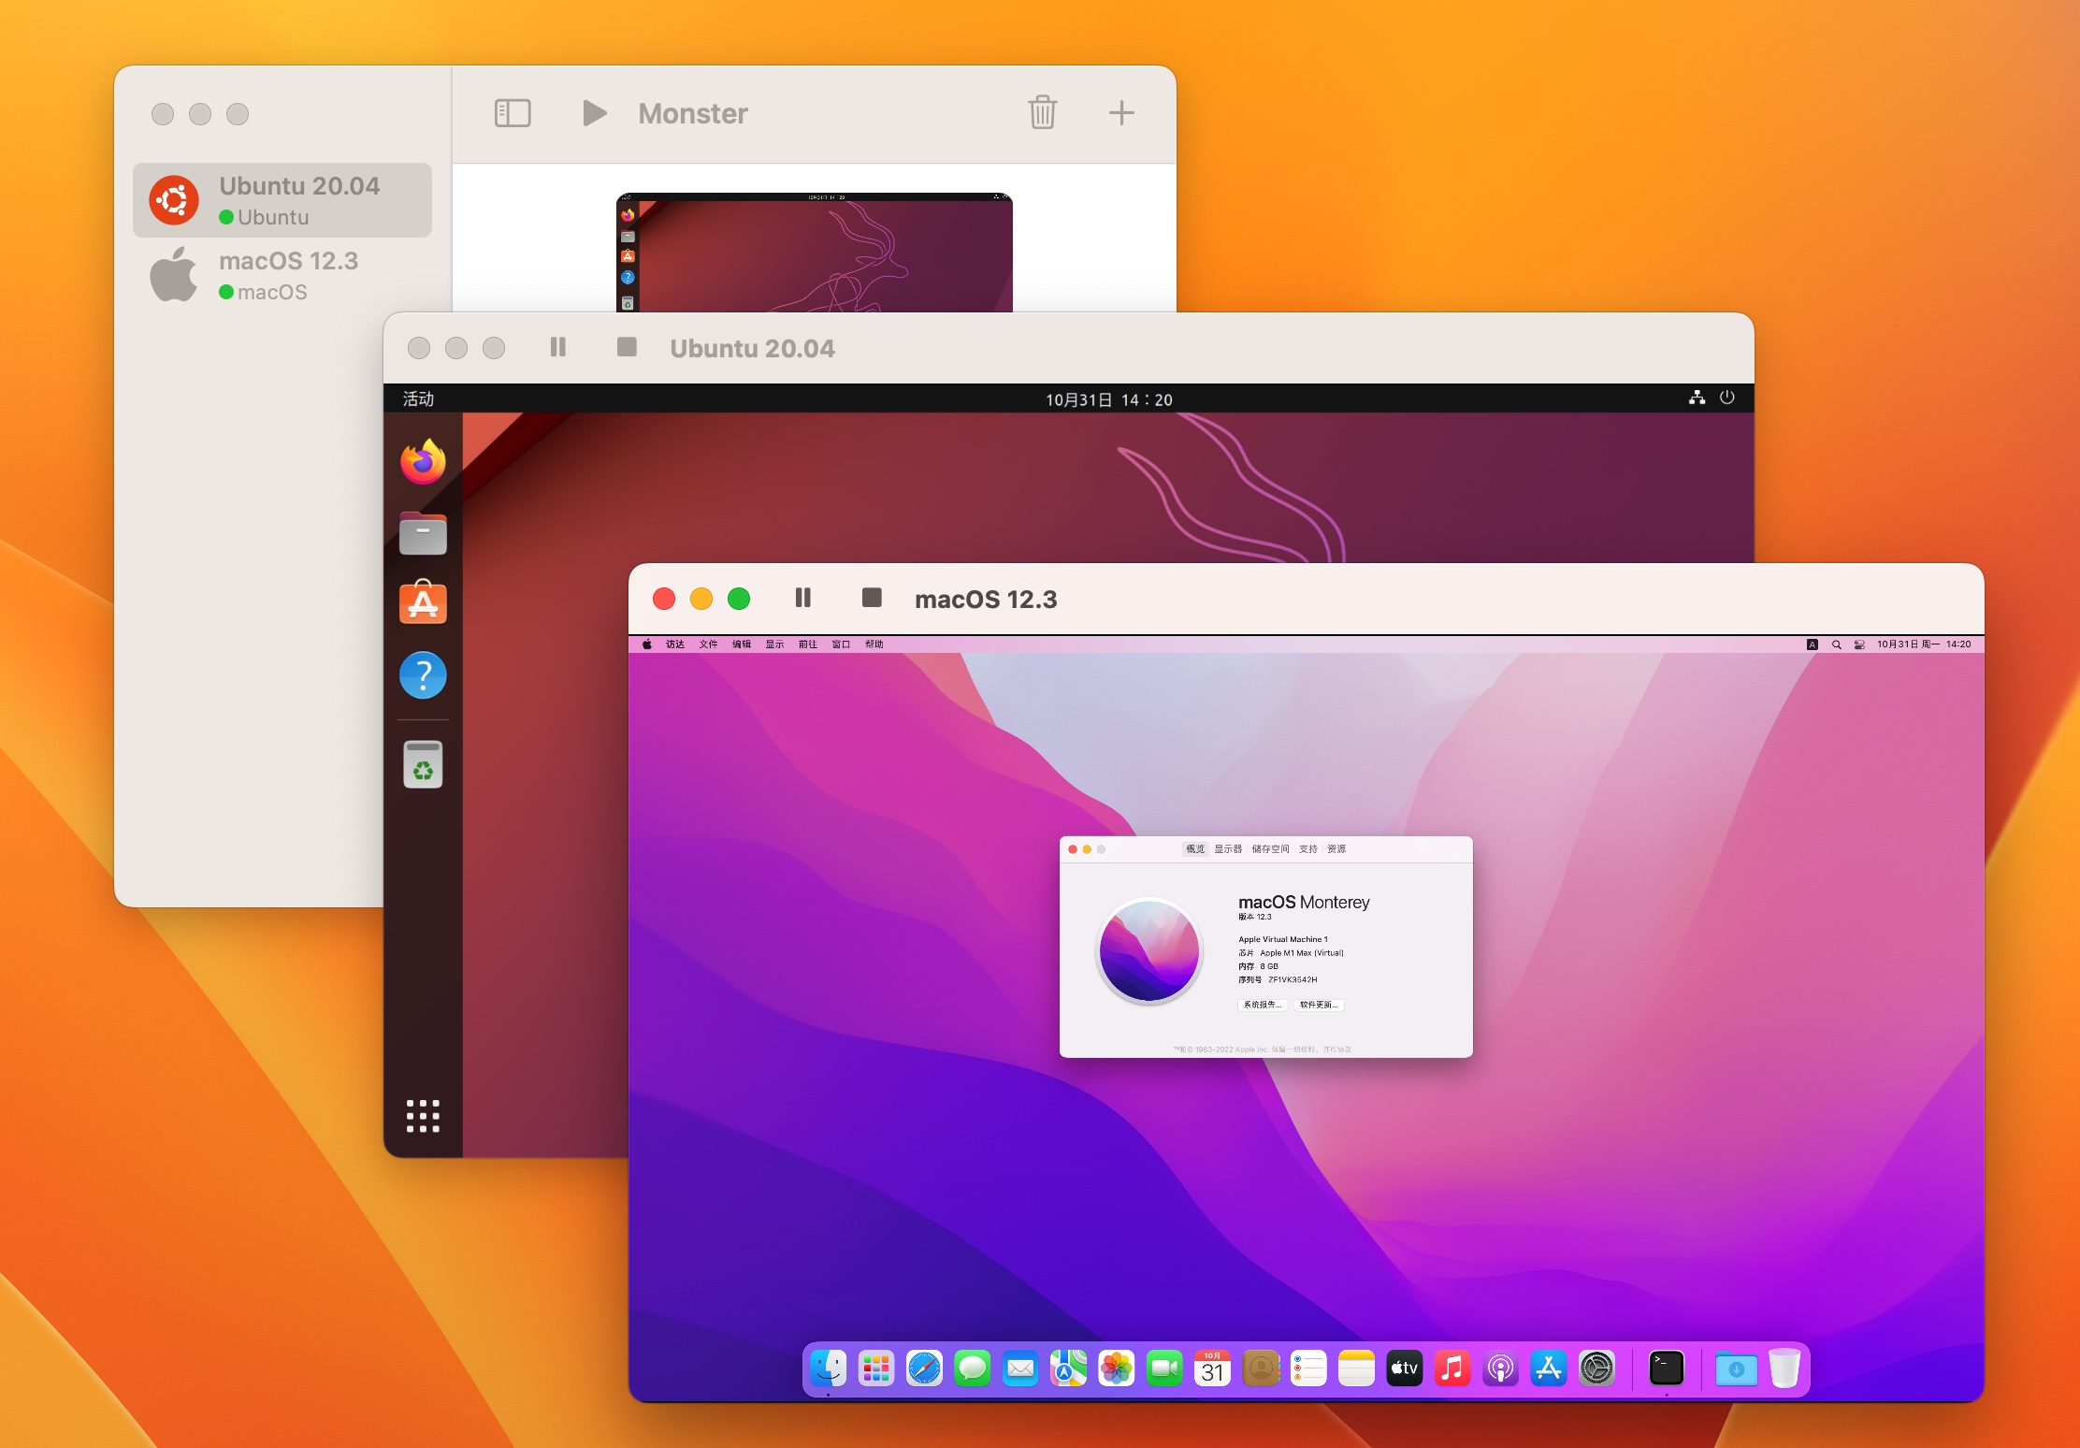The height and width of the screenshot is (1448, 2080).
Task: Stop the macOS 12.3 virtual machine
Action: pos(872,598)
